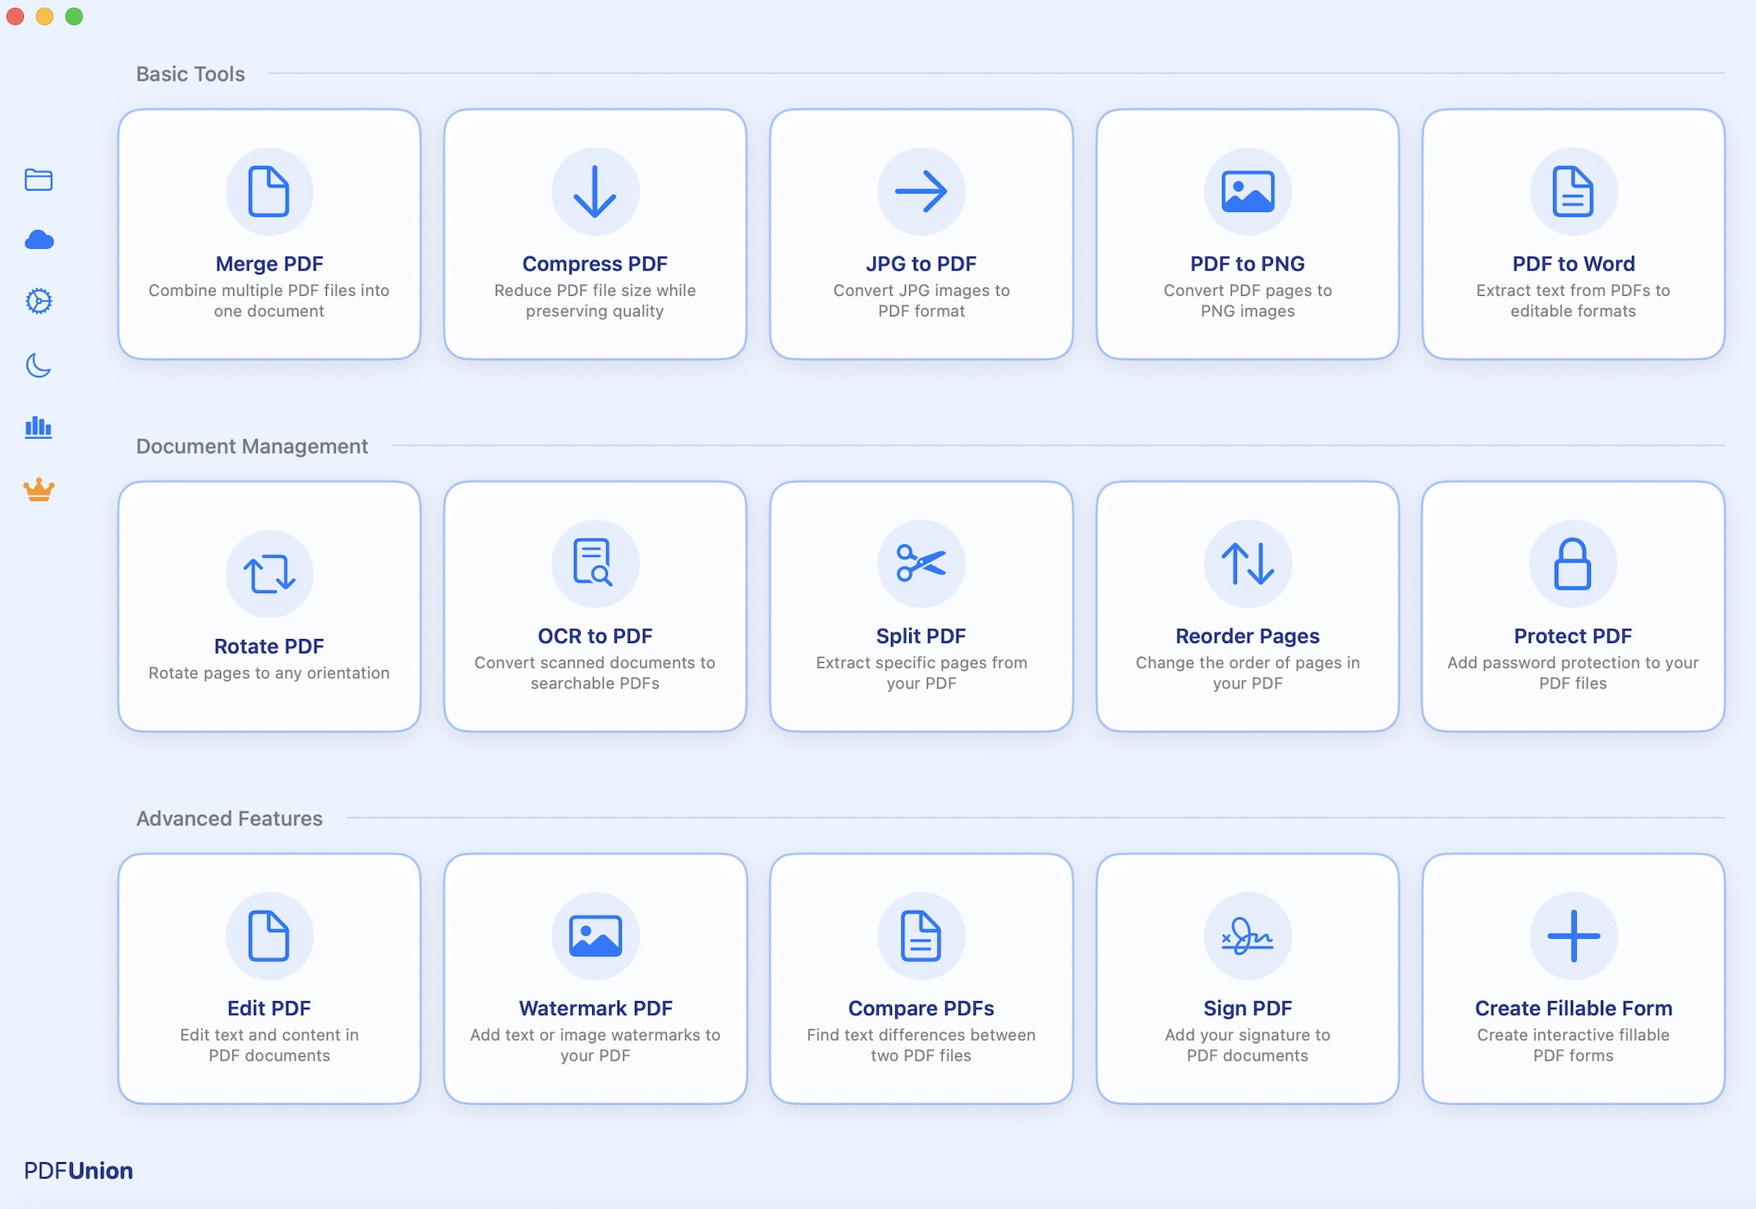Select the Split PDF title

[x=922, y=636]
